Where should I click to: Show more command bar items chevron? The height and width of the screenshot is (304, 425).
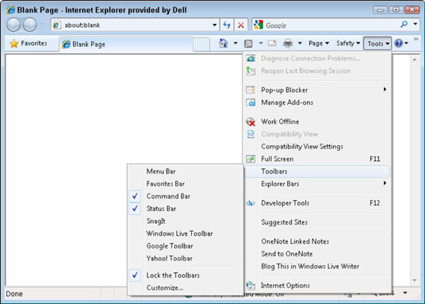[415, 40]
